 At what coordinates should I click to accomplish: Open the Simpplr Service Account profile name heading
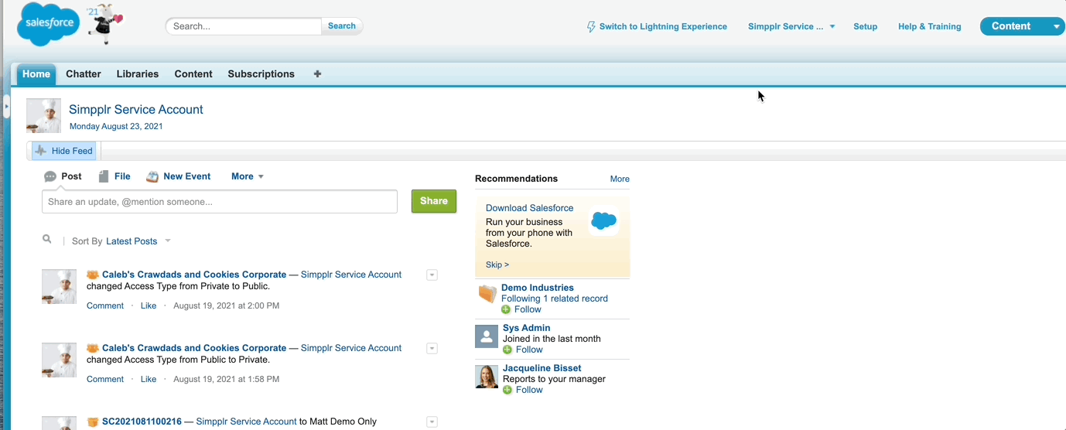pyautogui.click(x=136, y=110)
